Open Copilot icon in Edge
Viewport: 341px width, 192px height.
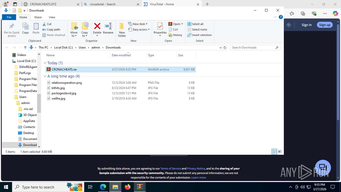[x=335, y=13]
